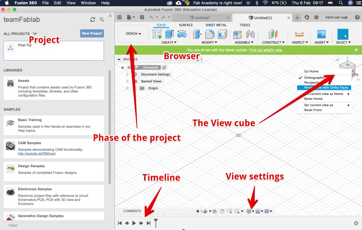Screen dimensions: 362x230
Task: Click the Measure ruler icon
Action: (299, 34)
